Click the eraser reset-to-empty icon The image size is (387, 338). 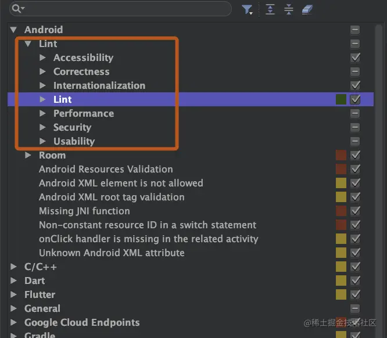coord(307,10)
